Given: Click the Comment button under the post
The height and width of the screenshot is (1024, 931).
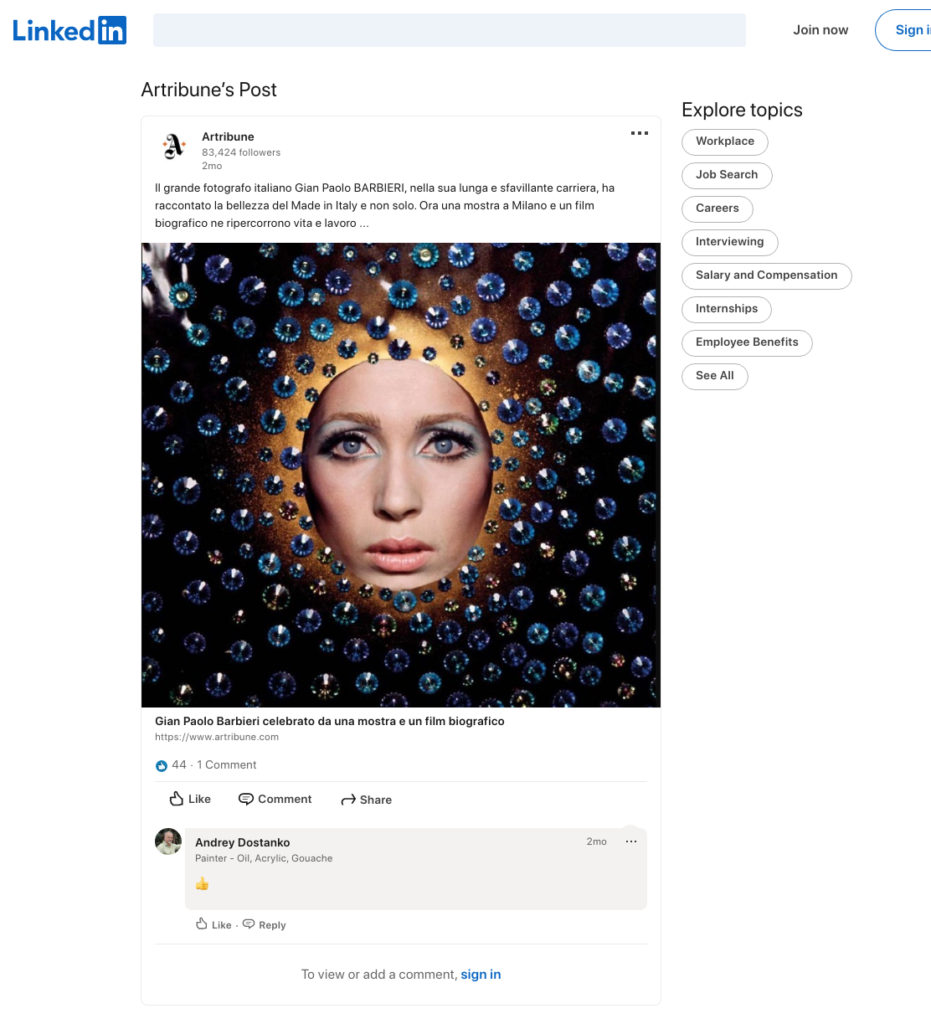Looking at the screenshot, I should click(x=275, y=799).
